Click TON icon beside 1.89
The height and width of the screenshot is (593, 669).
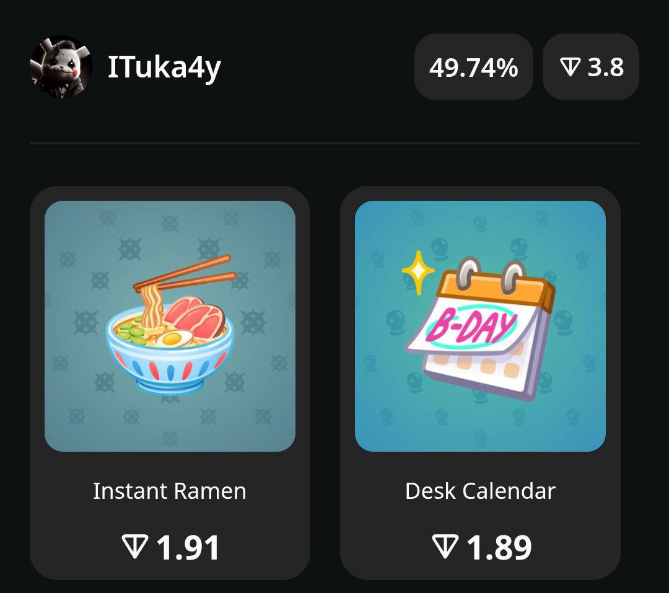[445, 547]
